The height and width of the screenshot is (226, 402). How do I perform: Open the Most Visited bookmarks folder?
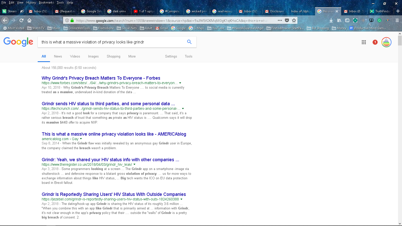[x=14, y=28]
